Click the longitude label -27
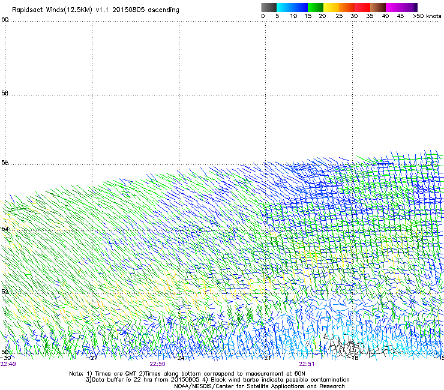This screenshot has width=444, height=390. tap(92, 358)
